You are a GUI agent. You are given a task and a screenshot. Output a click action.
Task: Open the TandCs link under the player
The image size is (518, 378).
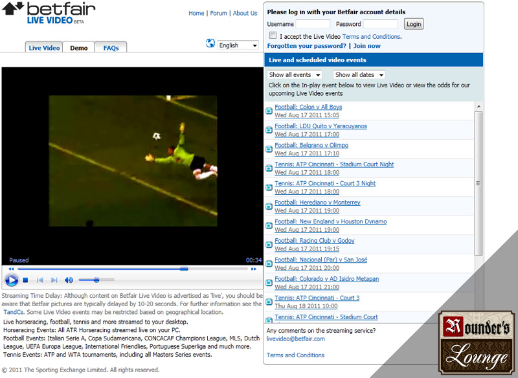13,312
